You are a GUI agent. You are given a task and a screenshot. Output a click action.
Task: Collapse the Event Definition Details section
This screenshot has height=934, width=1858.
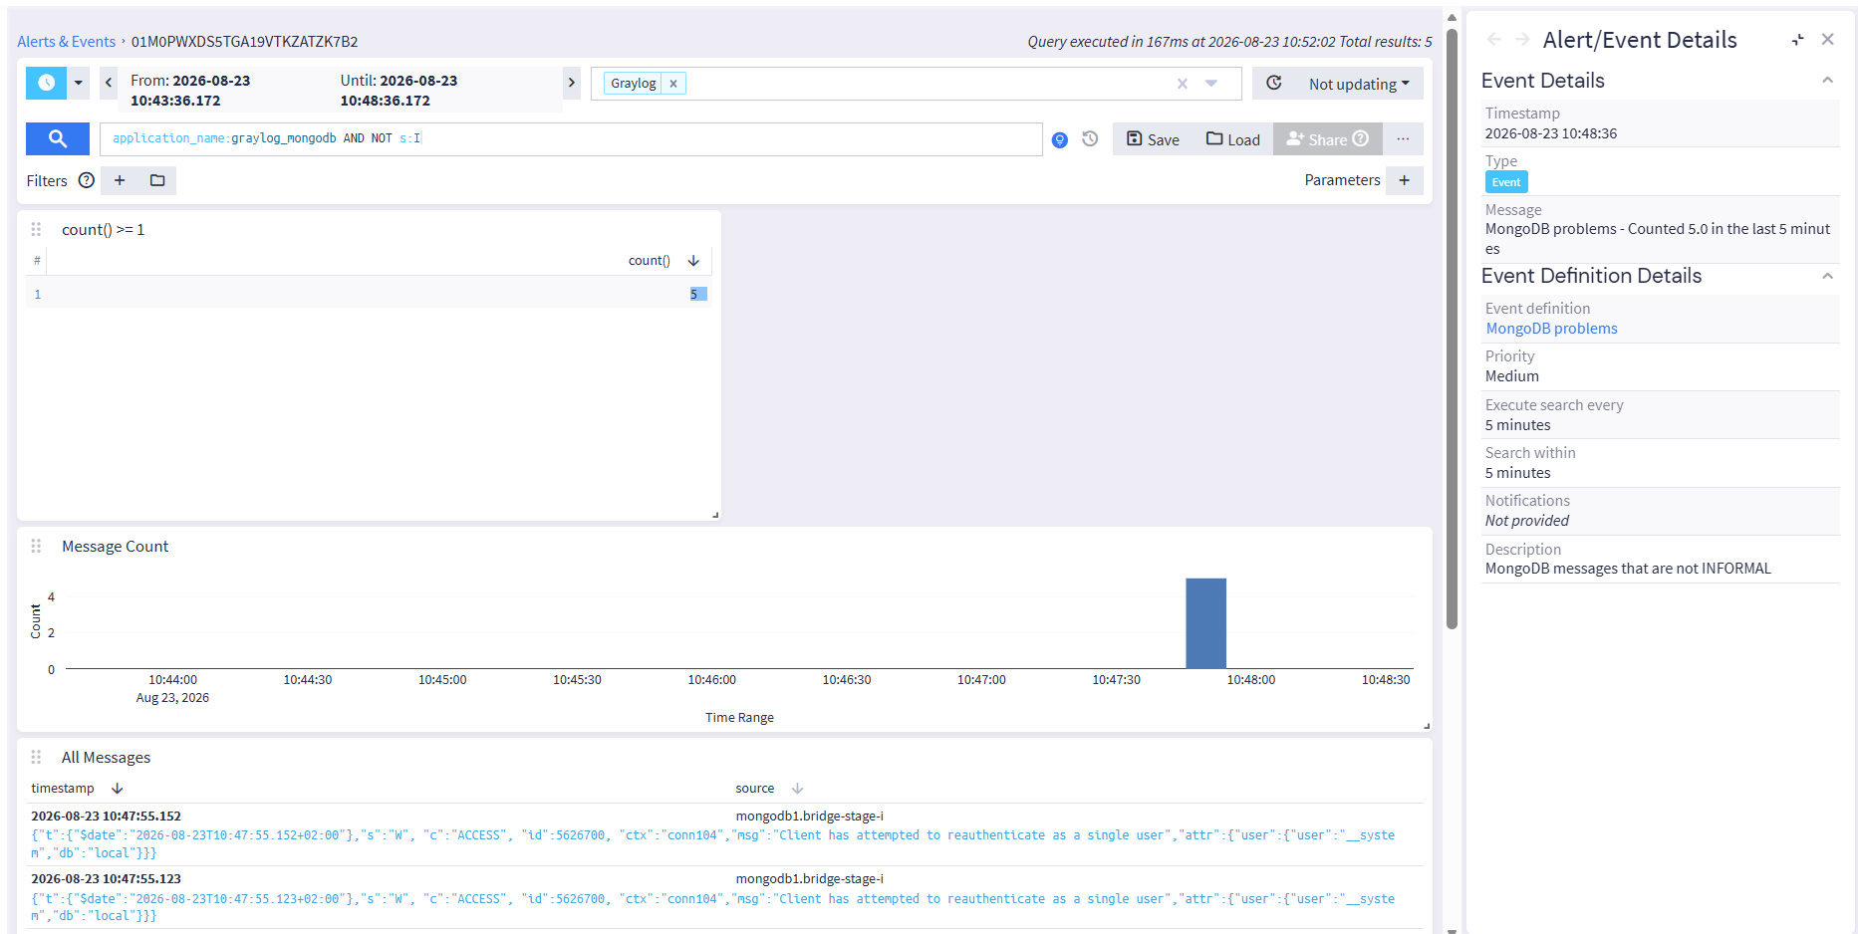tap(1827, 276)
